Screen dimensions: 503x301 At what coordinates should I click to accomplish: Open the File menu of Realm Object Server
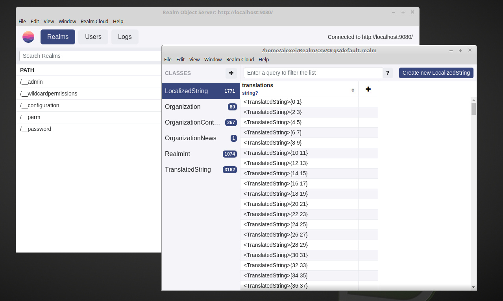tap(22, 21)
